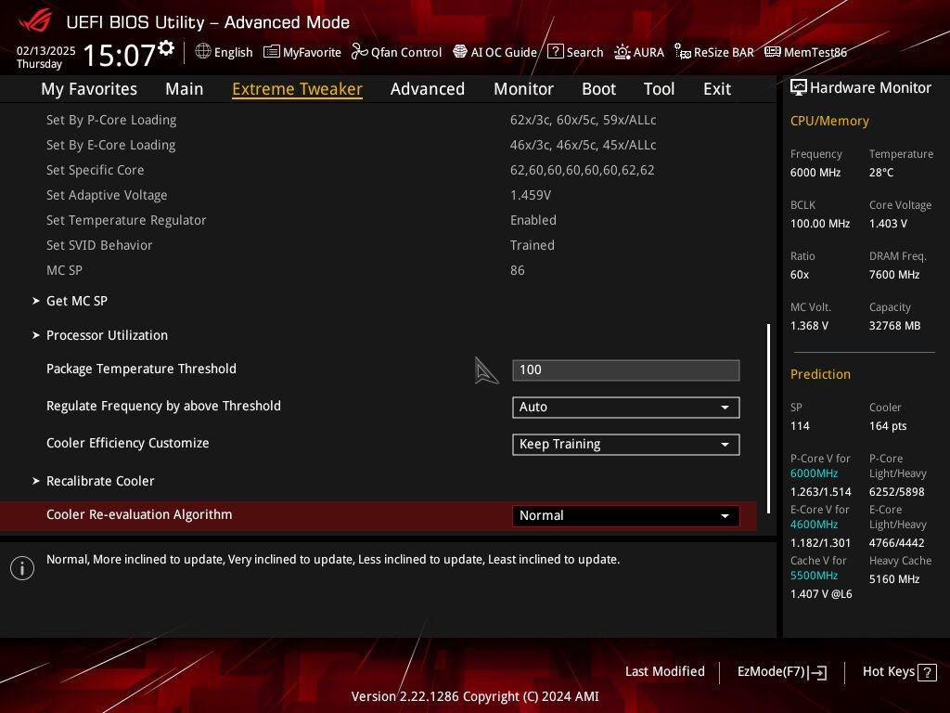Select the Set Specific Core row

379,171
